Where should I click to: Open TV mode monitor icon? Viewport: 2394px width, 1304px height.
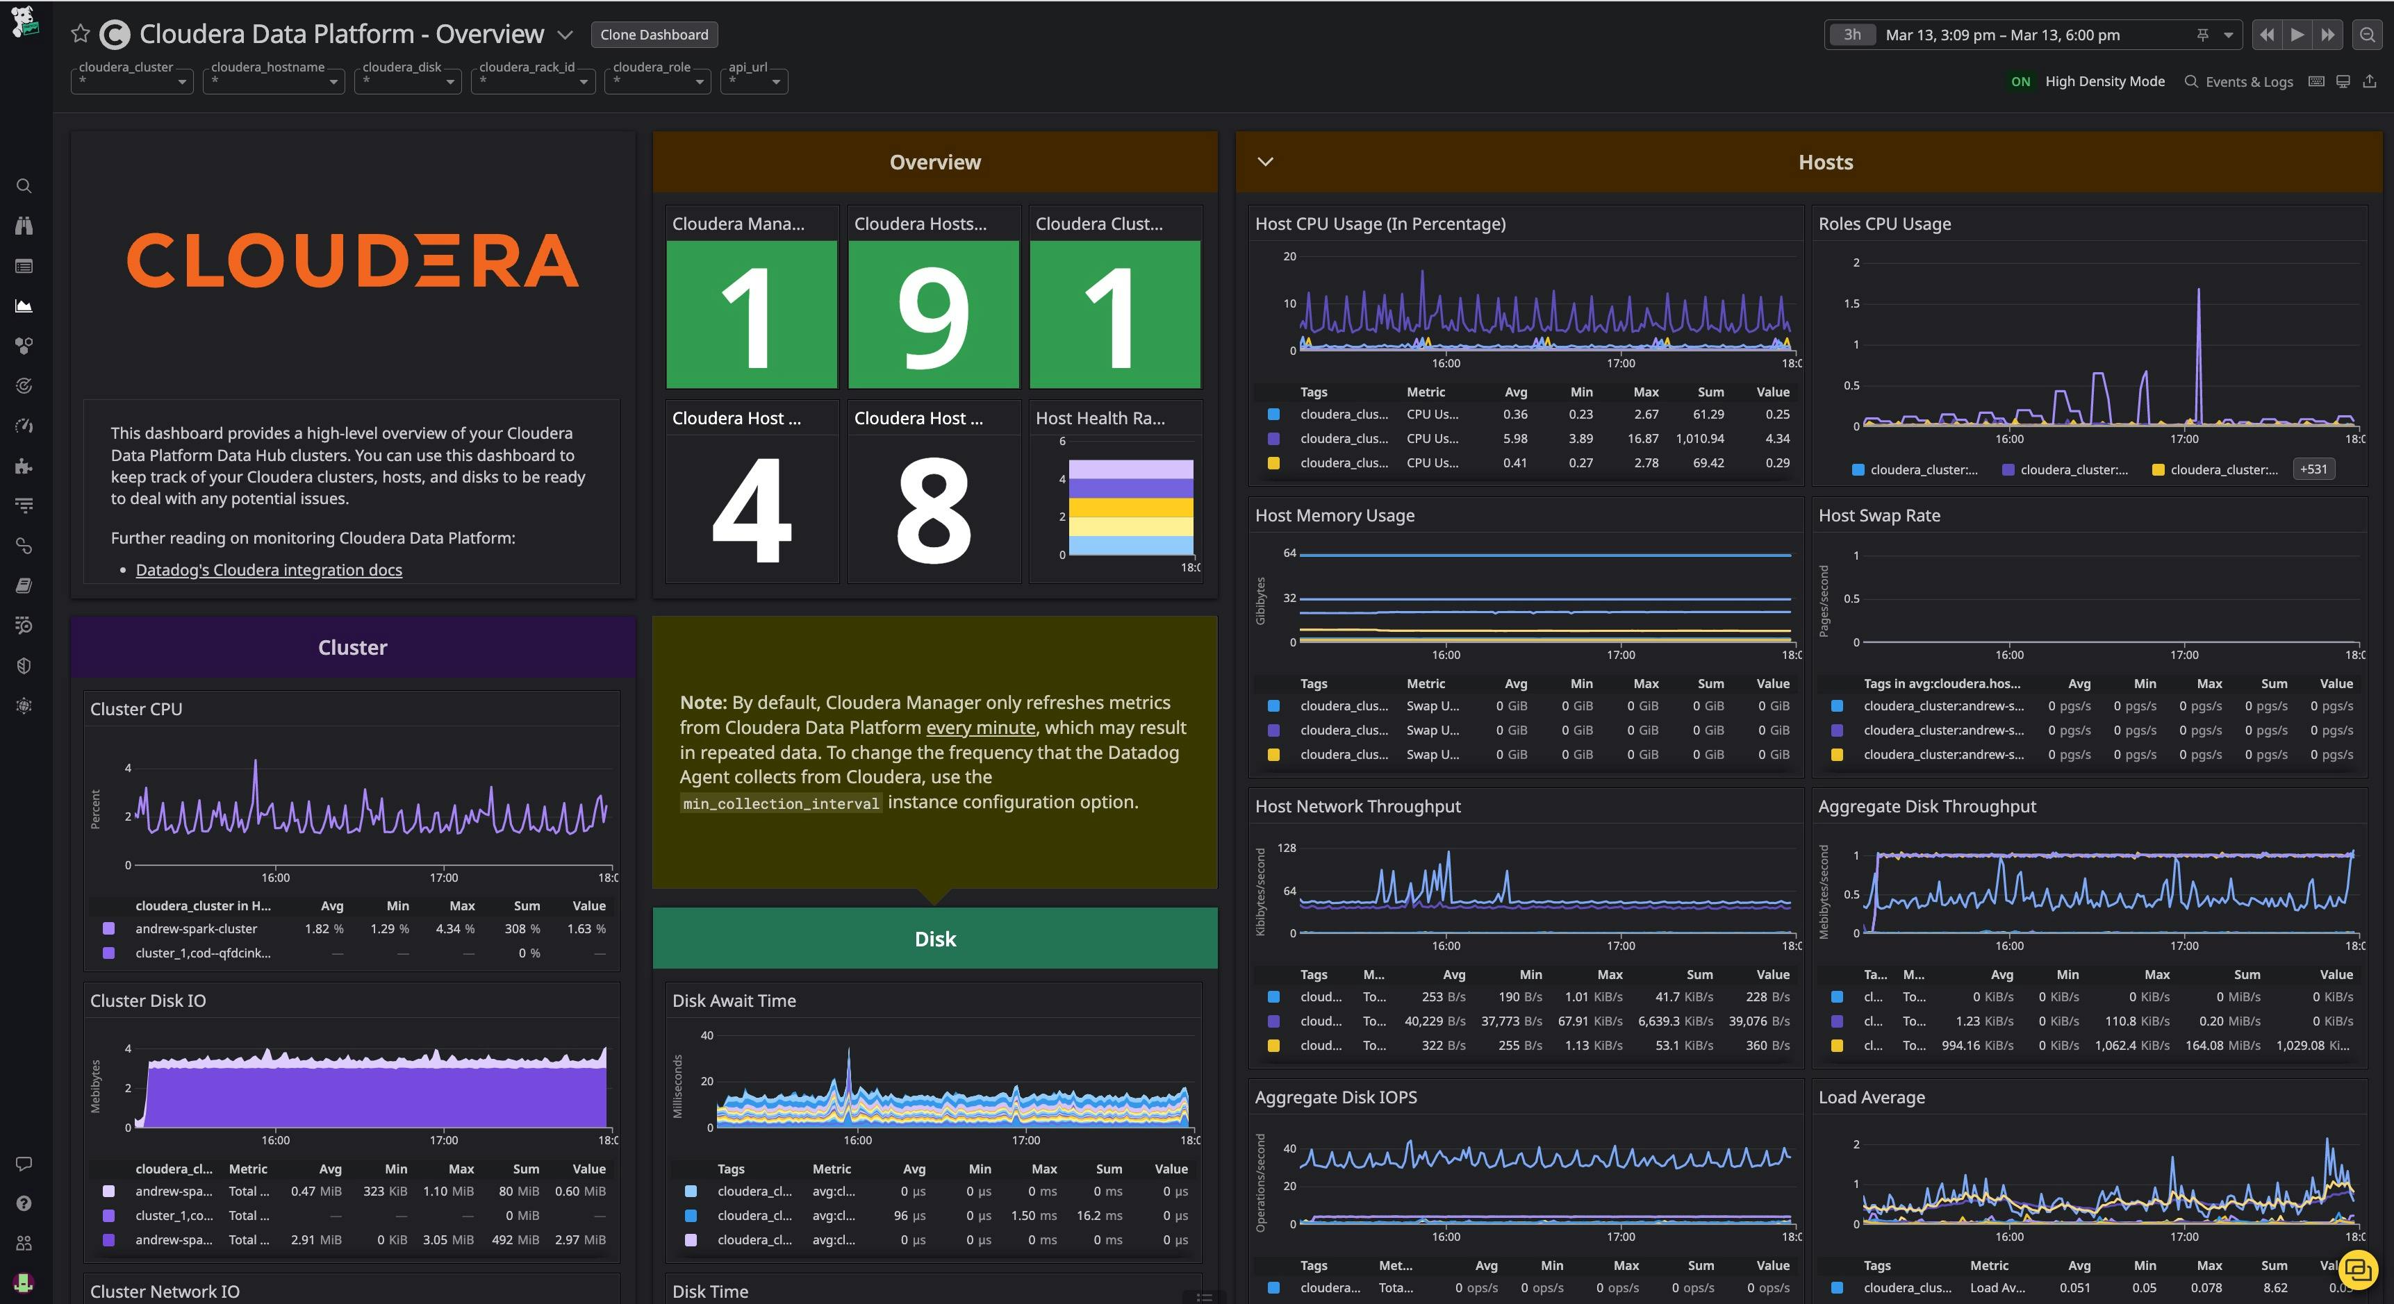click(2343, 82)
